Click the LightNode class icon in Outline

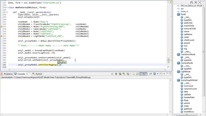tap(178, 72)
